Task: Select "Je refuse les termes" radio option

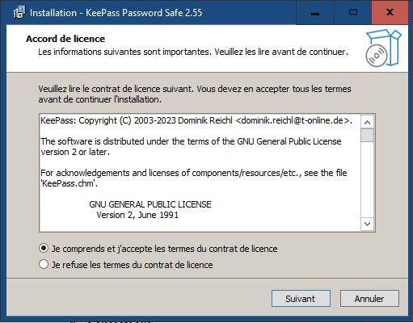Action: pos(44,264)
